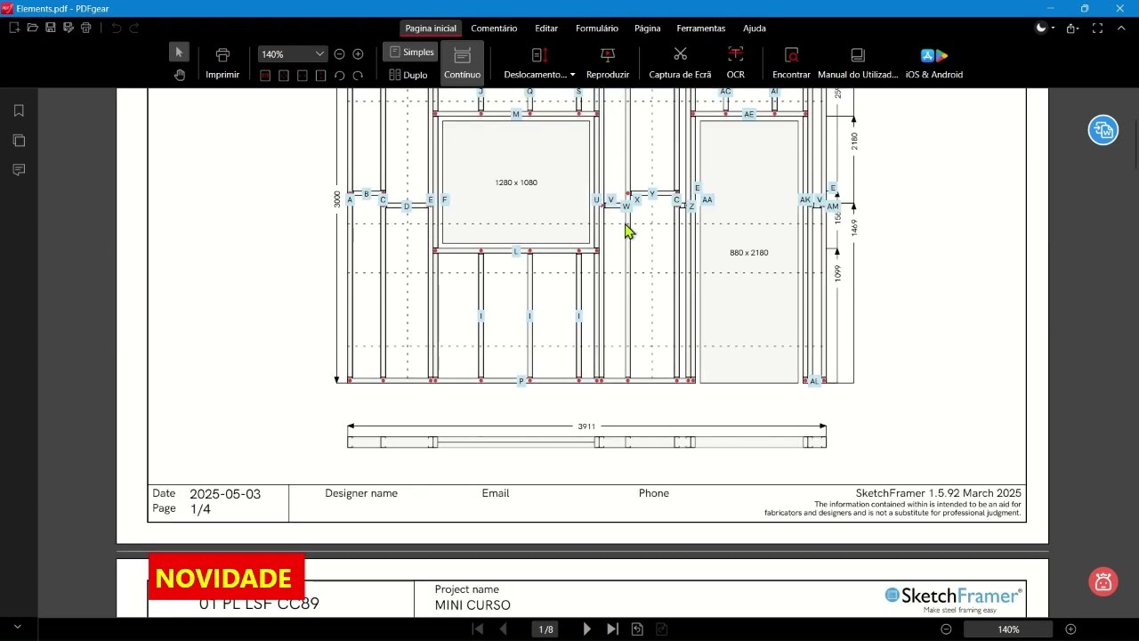Go to the next page
1139x641 pixels.
pyautogui.click(x=586, y=629)
